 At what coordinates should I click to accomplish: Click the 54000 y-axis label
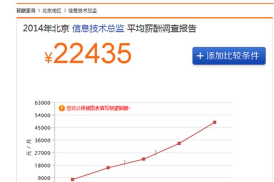click(x=42, y=115)
